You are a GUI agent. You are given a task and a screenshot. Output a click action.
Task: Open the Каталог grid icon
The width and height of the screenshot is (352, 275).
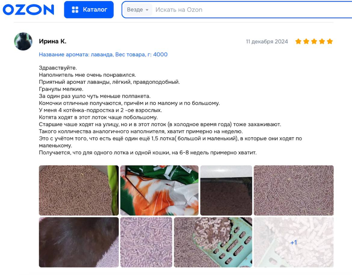[75, 10]
